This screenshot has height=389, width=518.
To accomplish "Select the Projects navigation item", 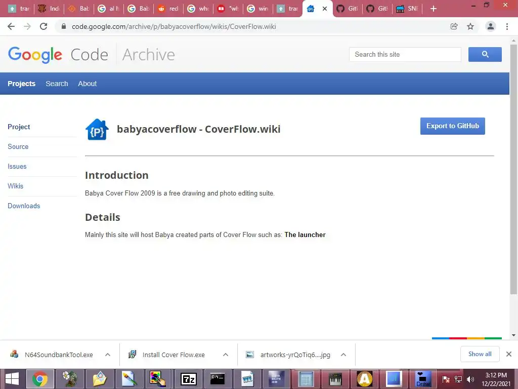I will (x=21, y=84).
